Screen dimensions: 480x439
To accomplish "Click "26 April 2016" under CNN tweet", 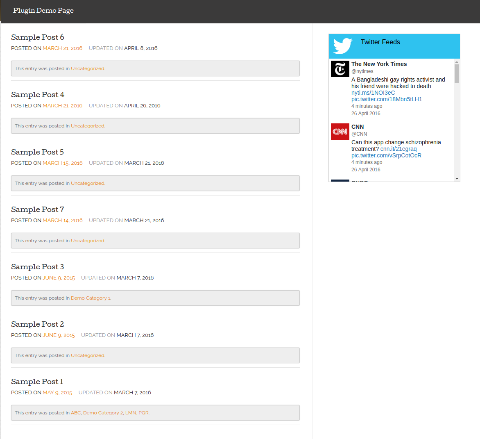I will [x=366, y=170].
